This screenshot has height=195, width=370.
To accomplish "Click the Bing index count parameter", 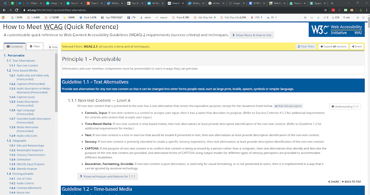I will point(69,17).
